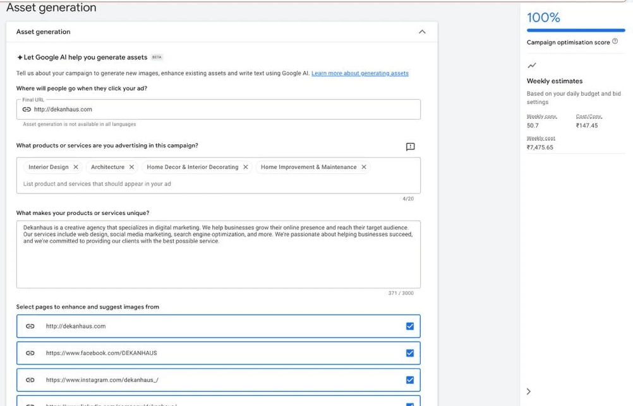Click the 100% score figure
This screenshot has height=406, width=633.
click(543, 18)
